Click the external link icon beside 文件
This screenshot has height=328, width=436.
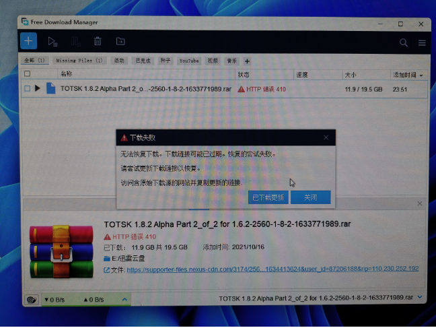(x=106, y=269)
